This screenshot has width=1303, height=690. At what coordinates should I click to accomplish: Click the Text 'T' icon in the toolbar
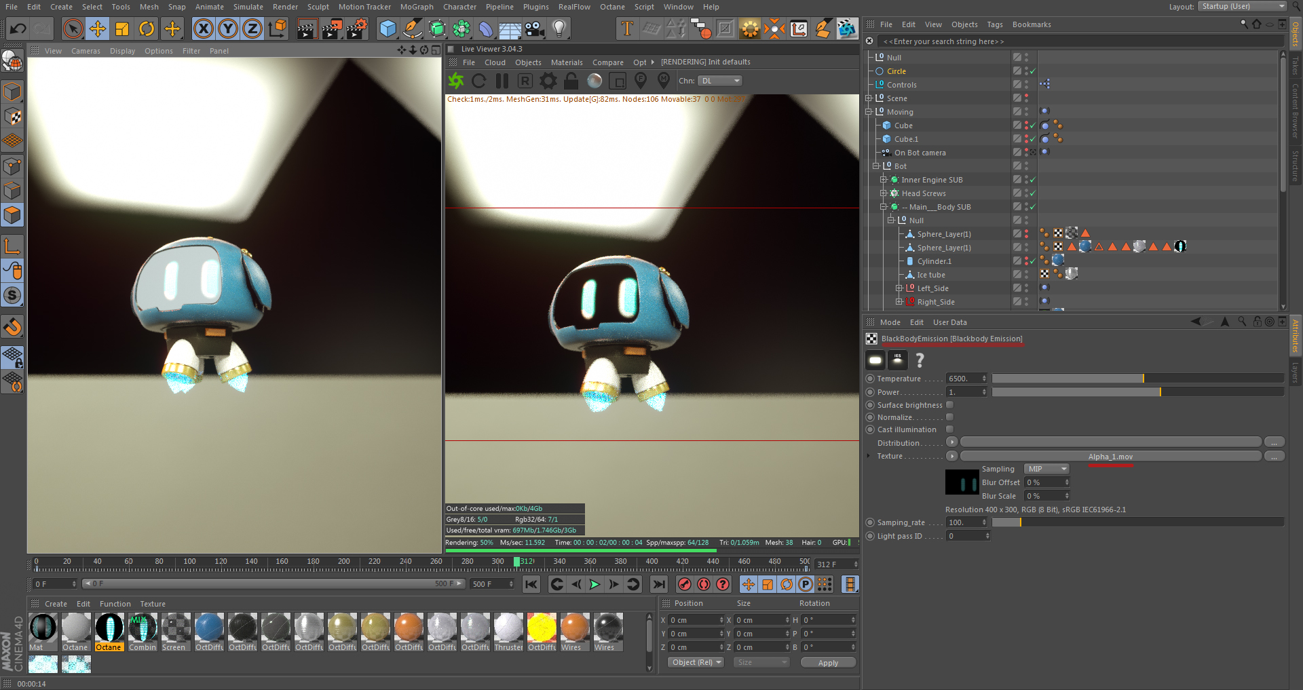(627, 28)
